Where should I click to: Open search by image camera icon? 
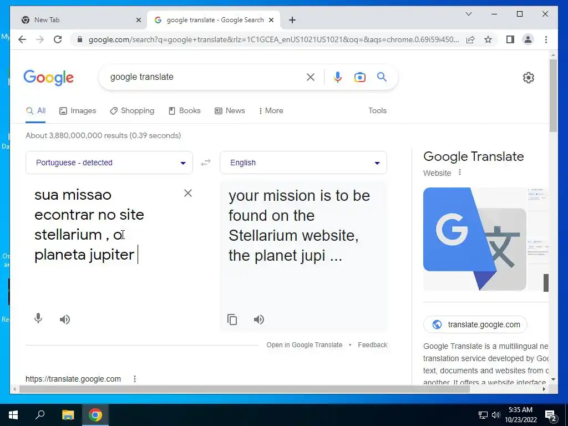[359, 77]
